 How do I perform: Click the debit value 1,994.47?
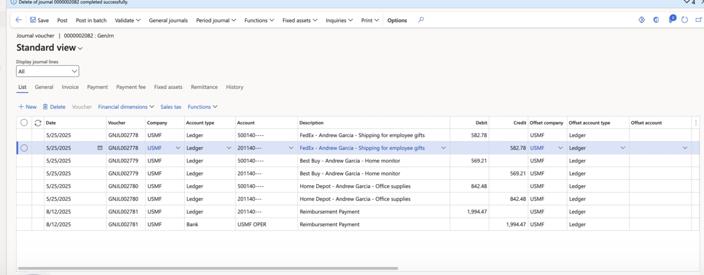477,211
